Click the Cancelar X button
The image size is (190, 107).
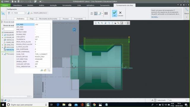click(x=120, y=14)
